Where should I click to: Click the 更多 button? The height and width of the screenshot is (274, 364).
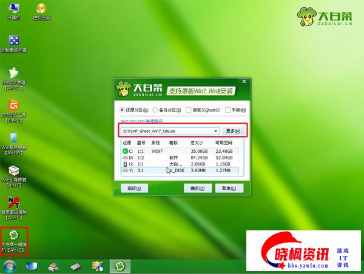[x=232, y=131]
